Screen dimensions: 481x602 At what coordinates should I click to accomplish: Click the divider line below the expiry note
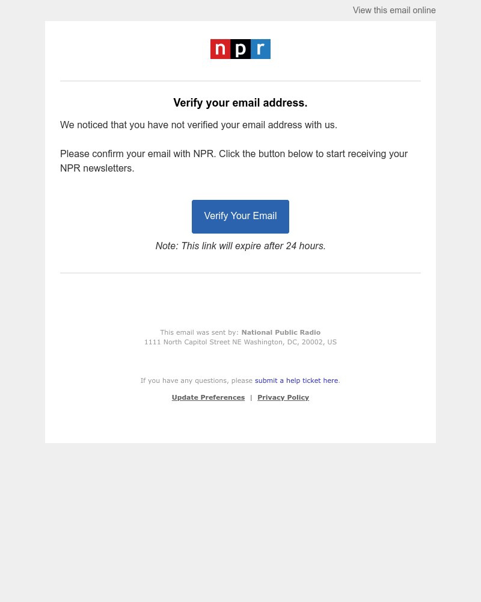(x=240, y=273)
